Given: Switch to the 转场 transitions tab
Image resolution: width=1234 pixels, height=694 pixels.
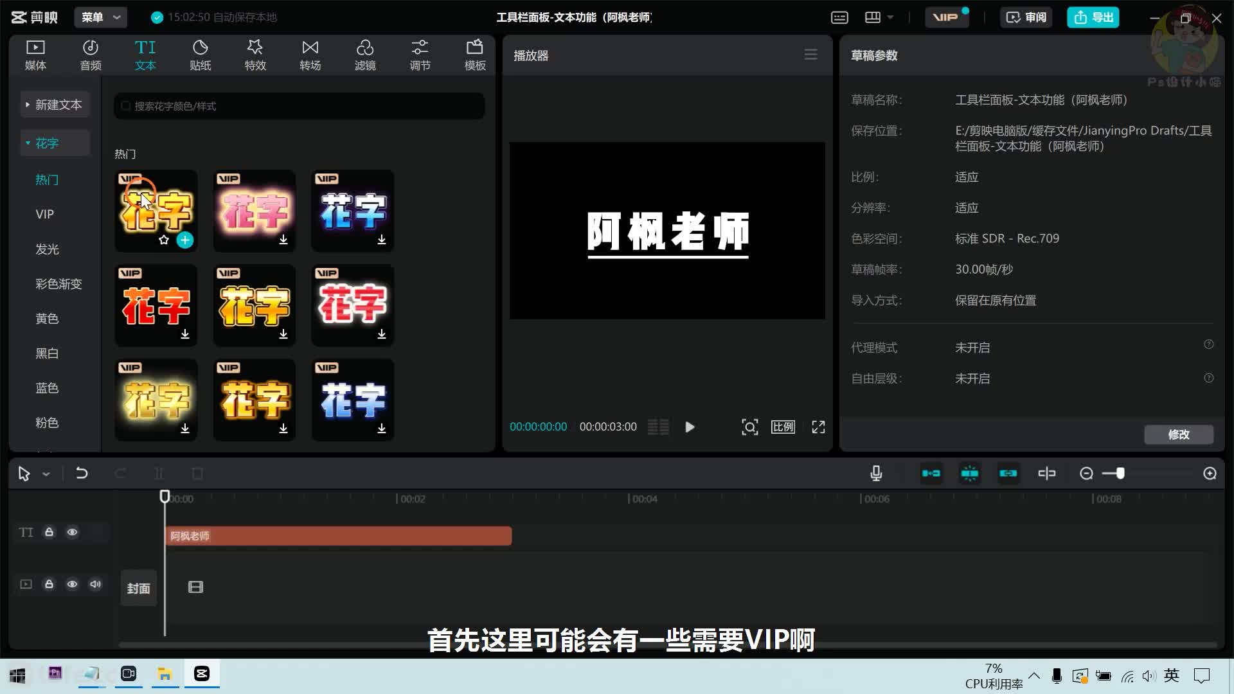Looking at the screenshot, I should (x=310, y=55).
